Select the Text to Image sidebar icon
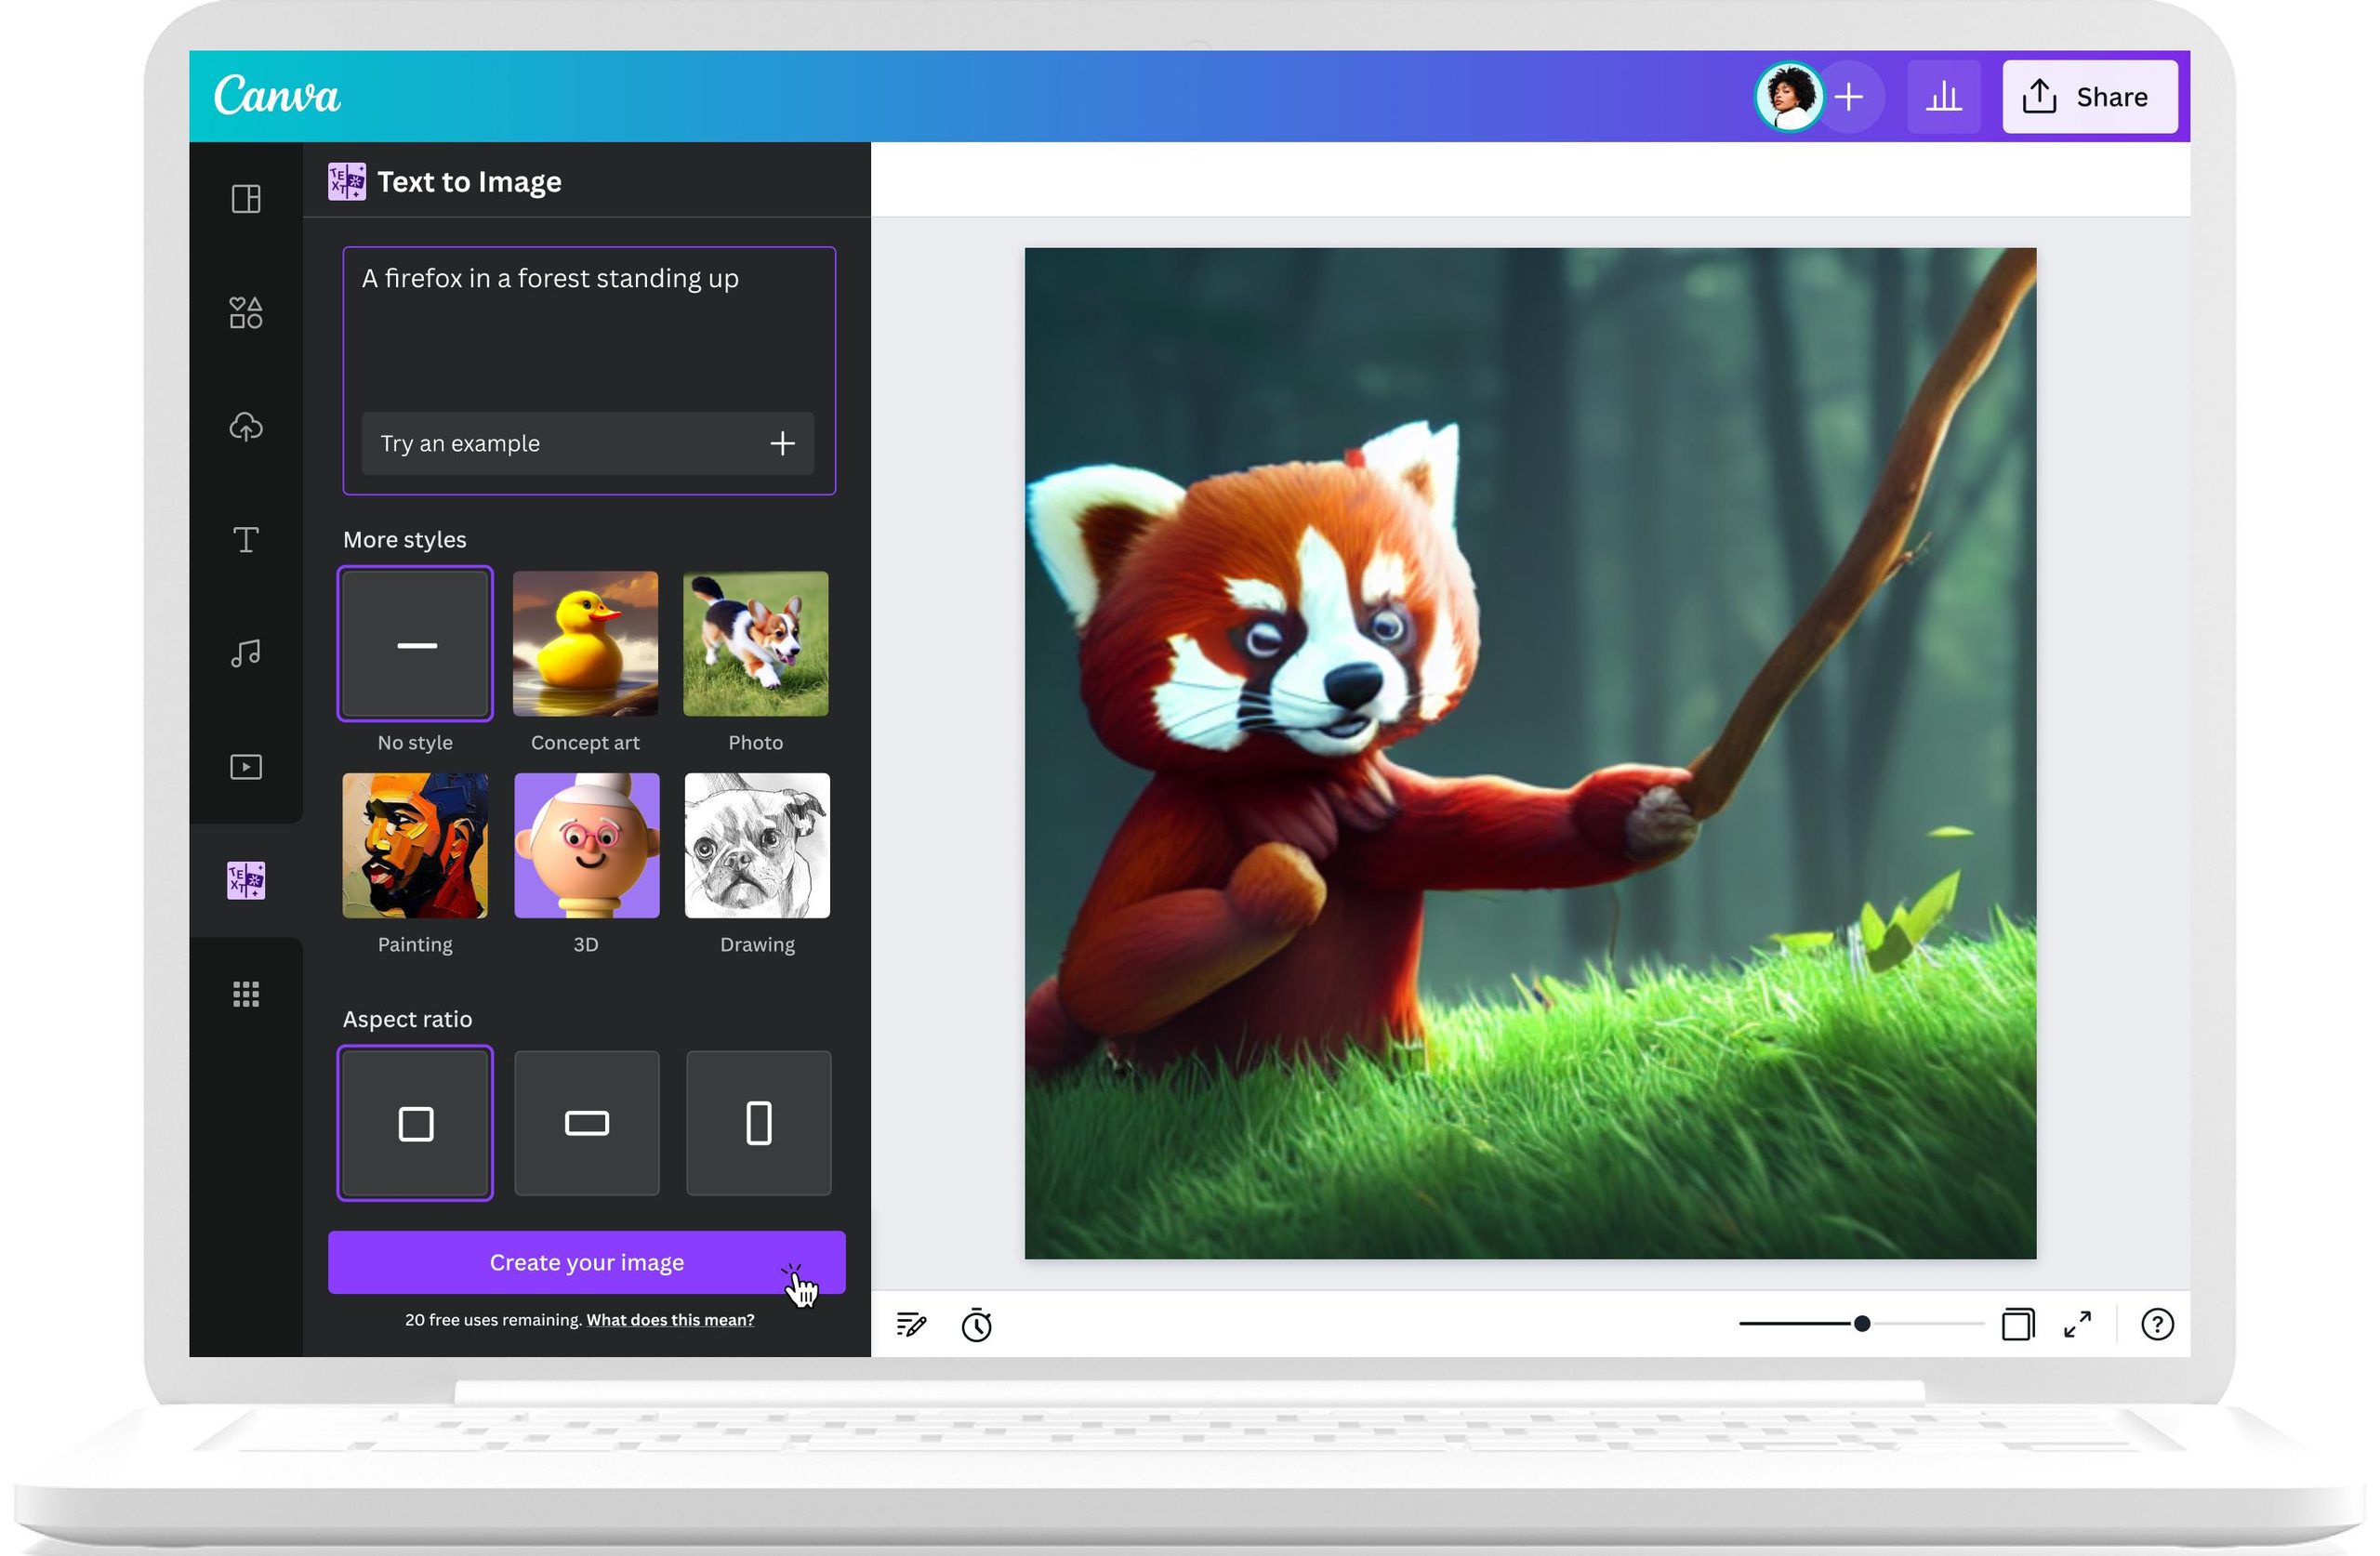 coord(246,881)
